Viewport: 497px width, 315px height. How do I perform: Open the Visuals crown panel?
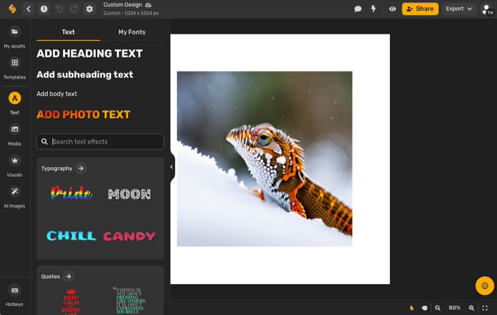point(15,160)
